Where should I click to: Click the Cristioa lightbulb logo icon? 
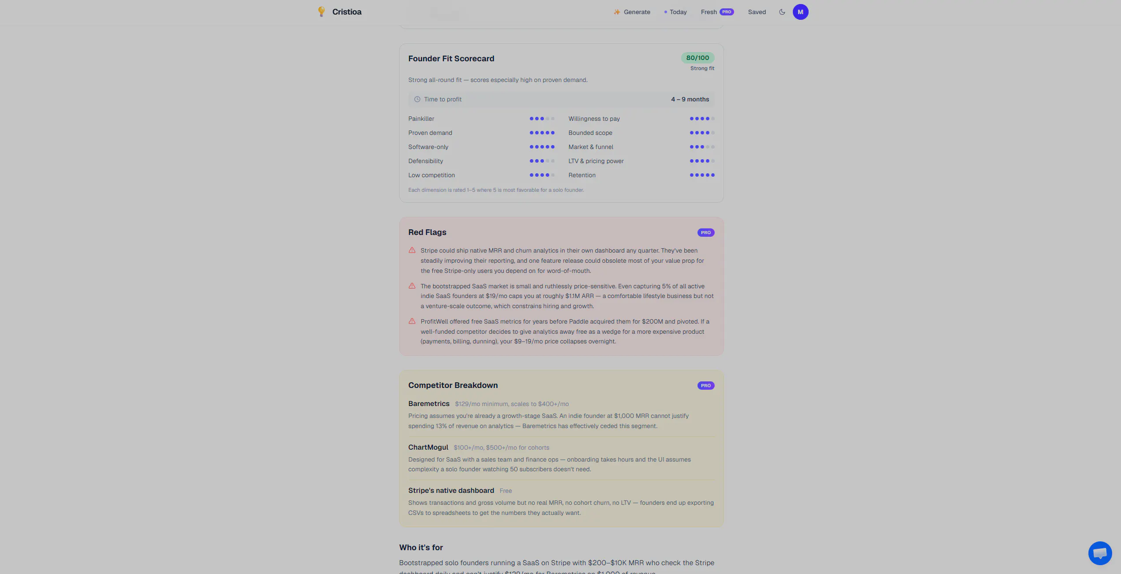point(322,12)
